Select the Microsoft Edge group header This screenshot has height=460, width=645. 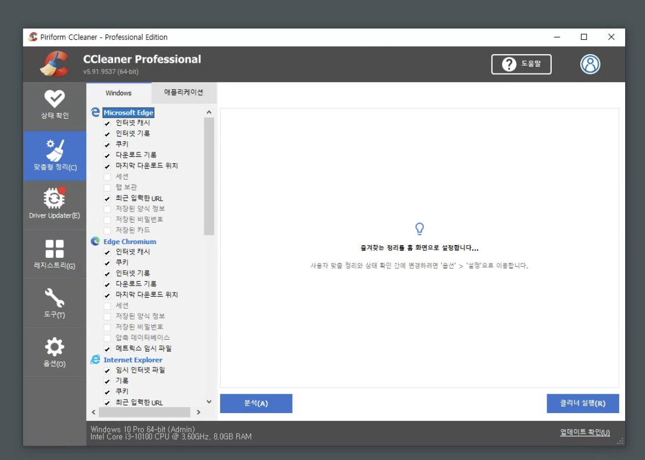point(128,112)
